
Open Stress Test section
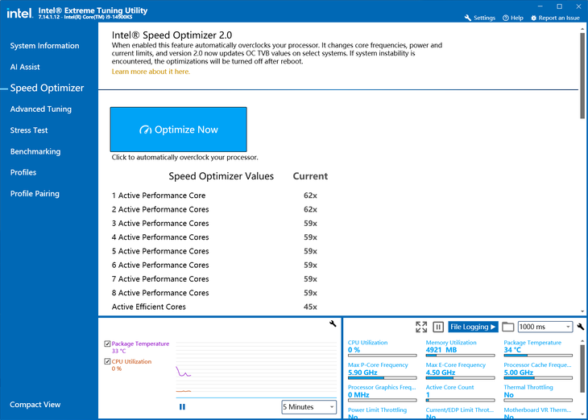[x=29, y=130]
